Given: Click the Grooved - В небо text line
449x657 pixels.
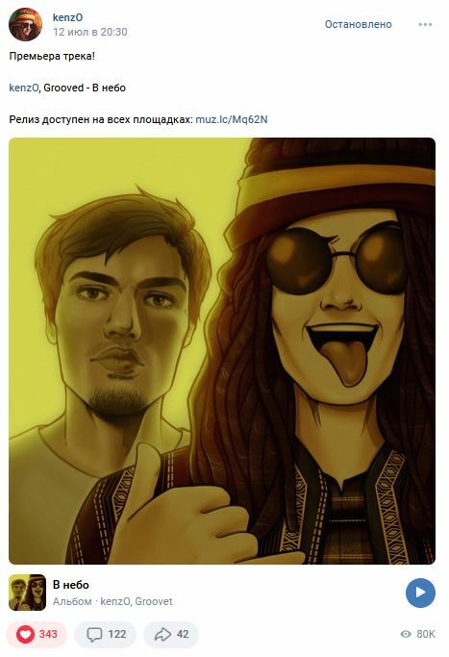Looking at the screenshot, I should coord(85,88).
